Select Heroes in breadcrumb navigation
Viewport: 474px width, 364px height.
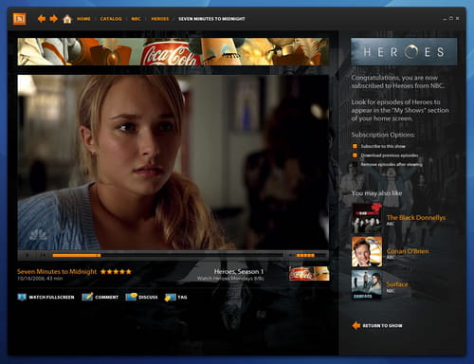pyautogui.click(x=160, y=19)
